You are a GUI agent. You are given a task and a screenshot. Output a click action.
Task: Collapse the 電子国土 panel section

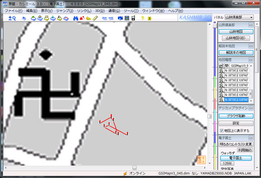(x=251, y=138)
